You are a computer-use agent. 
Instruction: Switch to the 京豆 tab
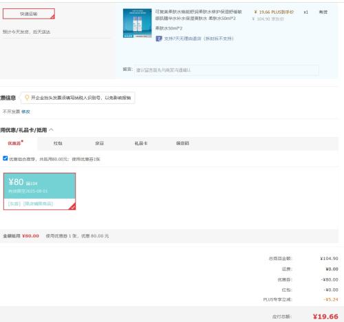[x=100, y=143]
